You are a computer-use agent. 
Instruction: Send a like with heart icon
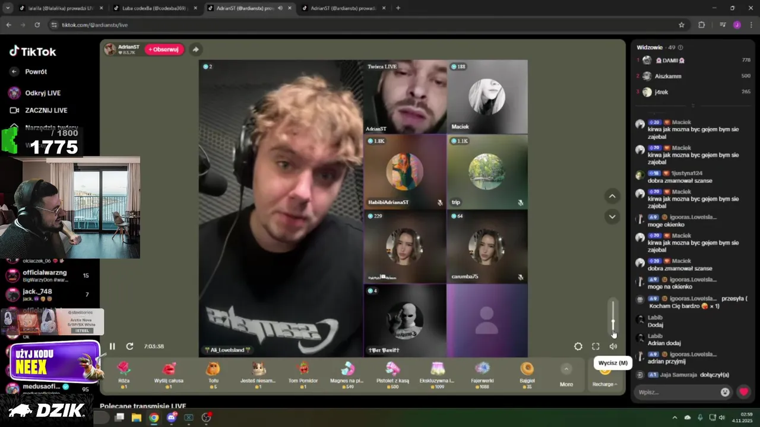click(x=743, y=392)
